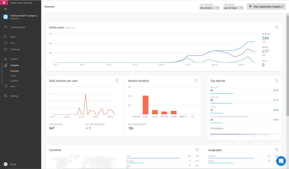Viewport: 289px width, 169px height.
Task: Show help for Top devices panel
Action: pos(277,80)
